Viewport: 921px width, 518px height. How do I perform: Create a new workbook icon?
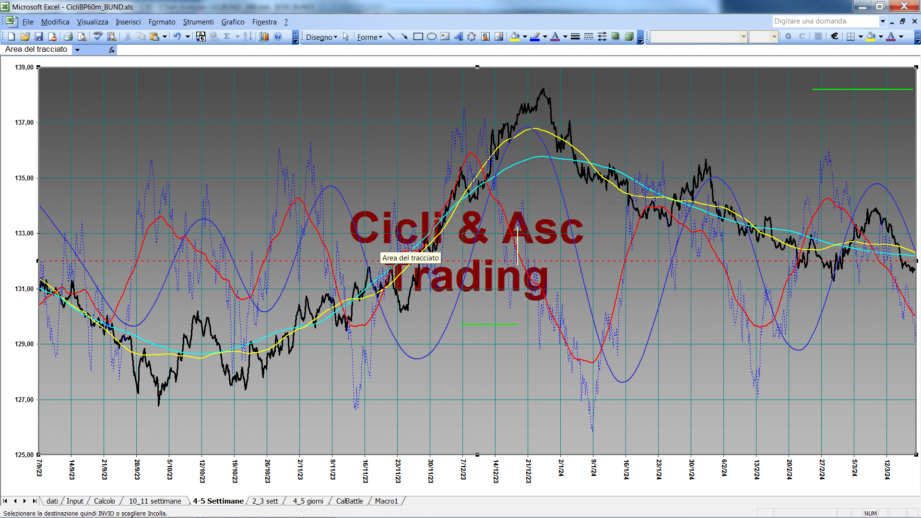(x=12, y=36)
